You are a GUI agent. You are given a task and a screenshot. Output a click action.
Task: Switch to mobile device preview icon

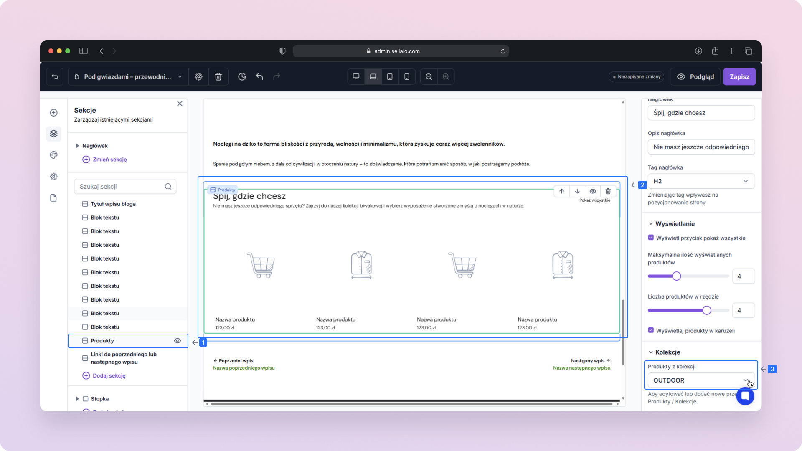click(406, 76)
